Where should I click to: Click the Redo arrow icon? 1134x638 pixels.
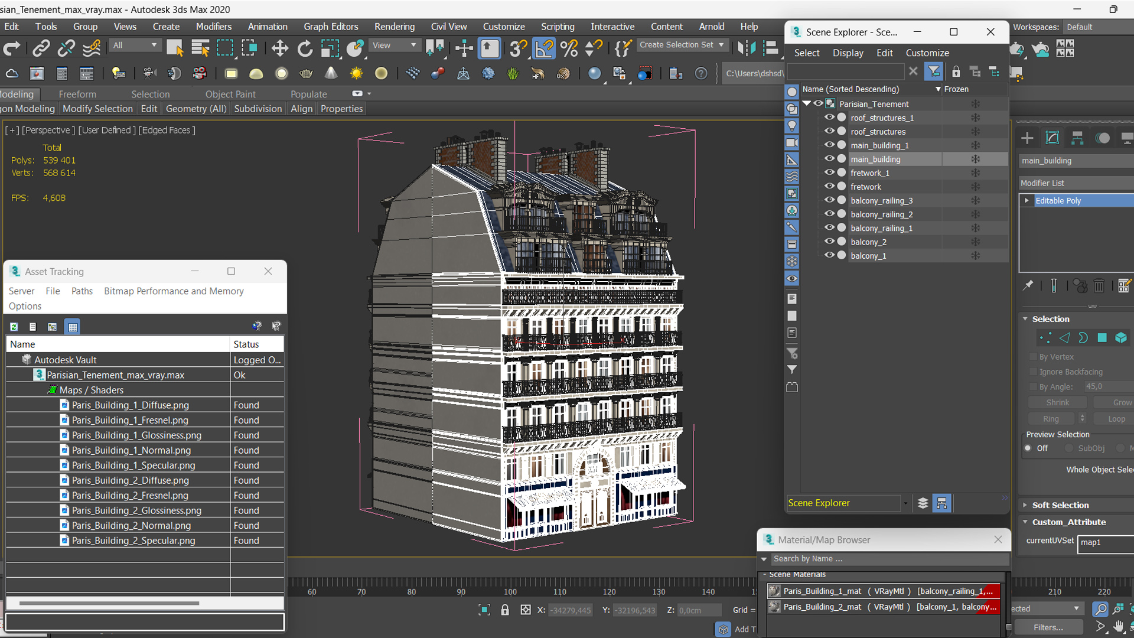click(x=12, y=48)
